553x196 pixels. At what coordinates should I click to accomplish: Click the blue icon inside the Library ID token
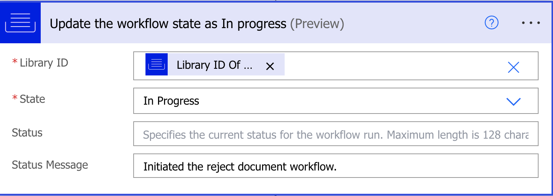[157, 65]
